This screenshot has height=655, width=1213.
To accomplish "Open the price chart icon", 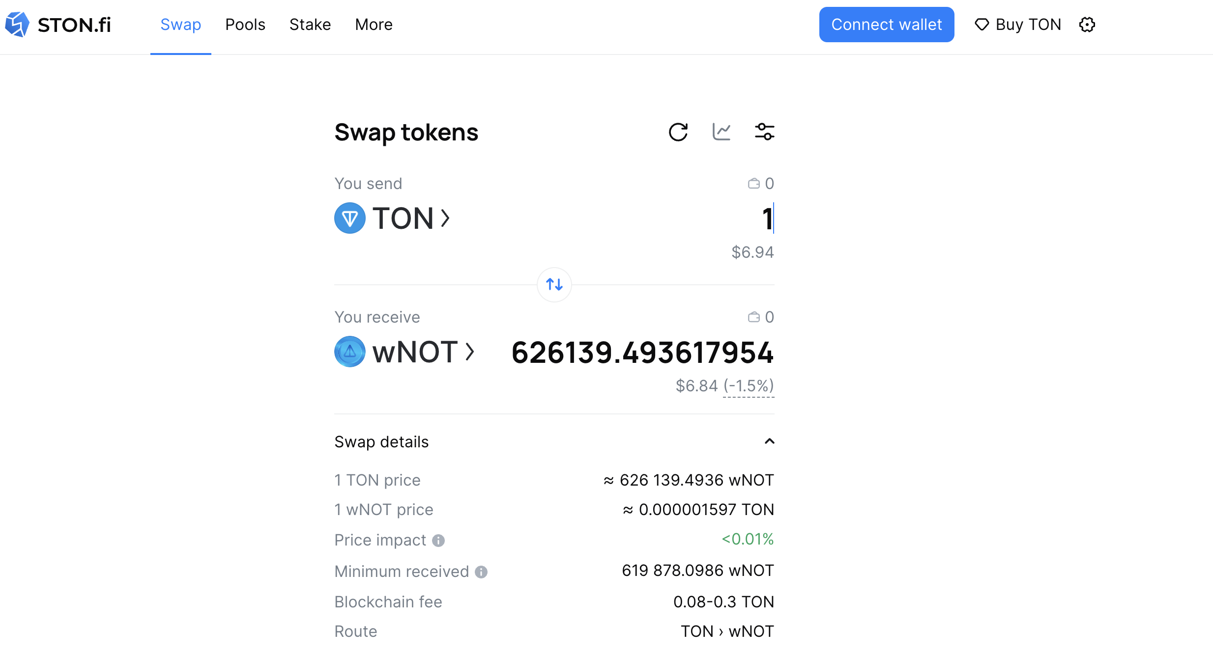I will (x=722, y=132).
